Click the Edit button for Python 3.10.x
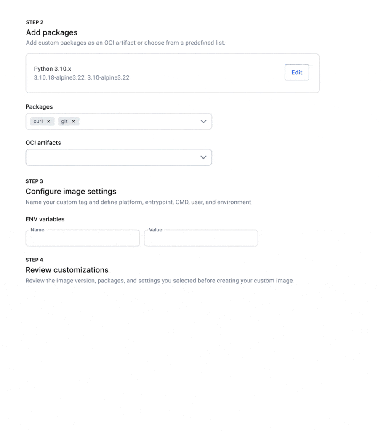 click(x=297, y=72)
